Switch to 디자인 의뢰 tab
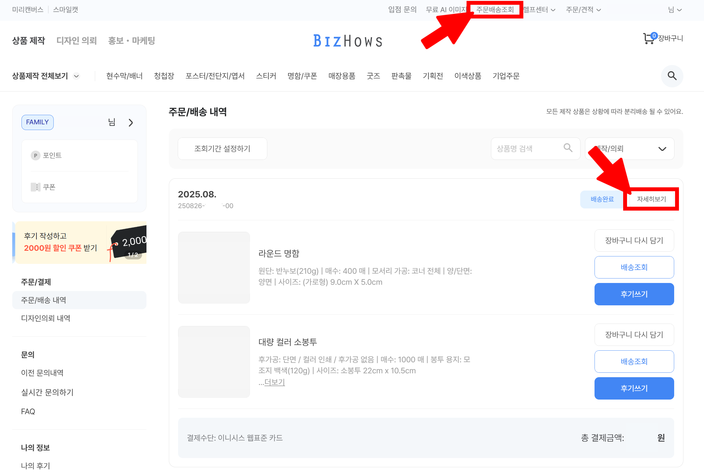The image size is (704, 475). [76, 41]
